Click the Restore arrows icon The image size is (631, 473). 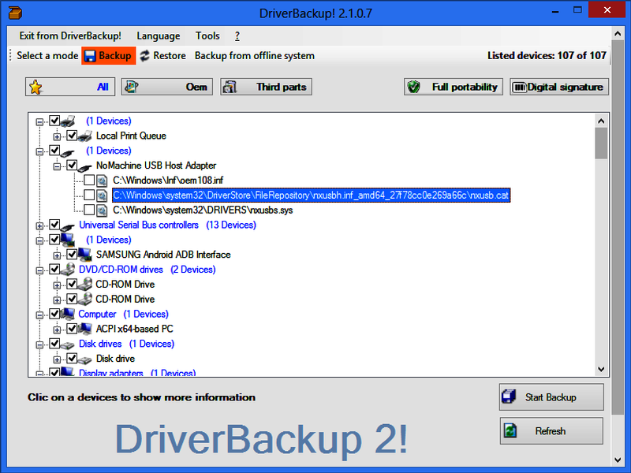click(144, 56)
